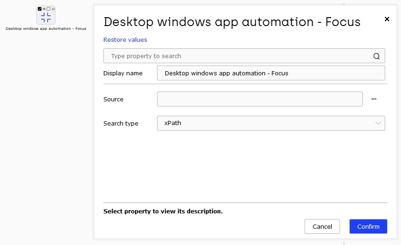This screenshot has width=401, height=245.
Task: Click the Restore values link
Action: (125, 40)
